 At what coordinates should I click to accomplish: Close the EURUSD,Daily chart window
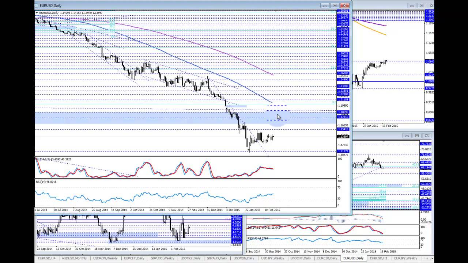(345, 5)
